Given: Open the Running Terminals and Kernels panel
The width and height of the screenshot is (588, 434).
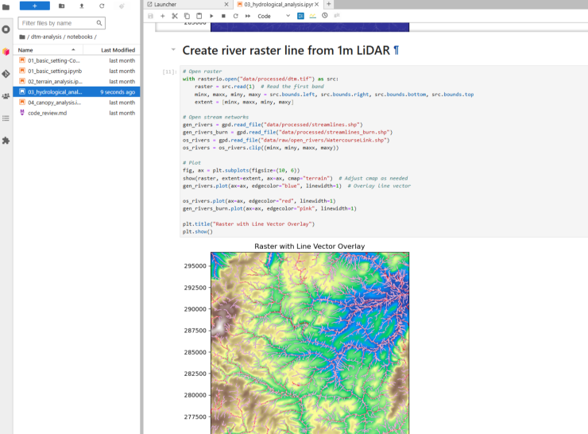Looking at the screenshot, I should coord(6,29).
